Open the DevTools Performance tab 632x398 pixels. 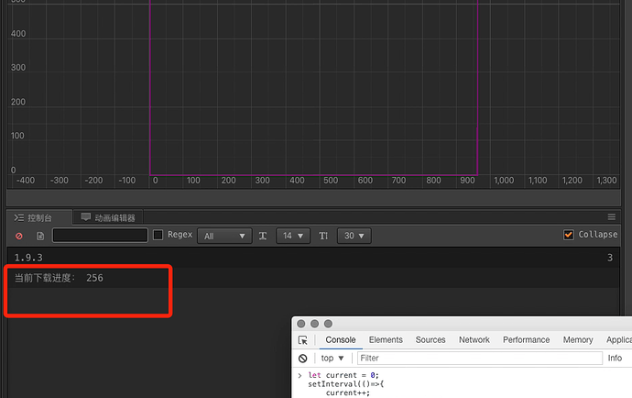pyautogui.click(x=526, y=340)
